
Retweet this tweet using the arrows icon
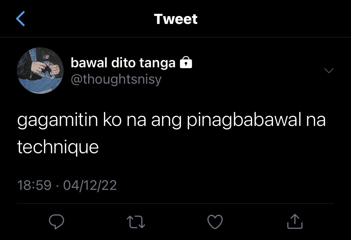[136, 222]
